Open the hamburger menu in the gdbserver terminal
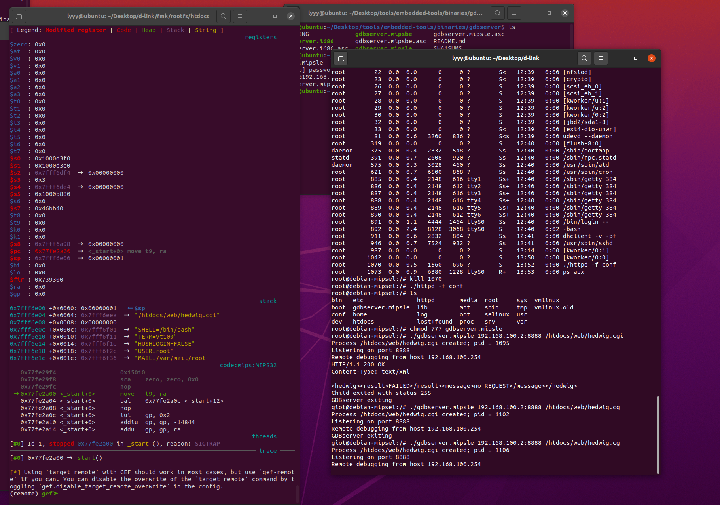Image resolution: width=720 pixels, height=505 pixels. [x=514, y=13]
